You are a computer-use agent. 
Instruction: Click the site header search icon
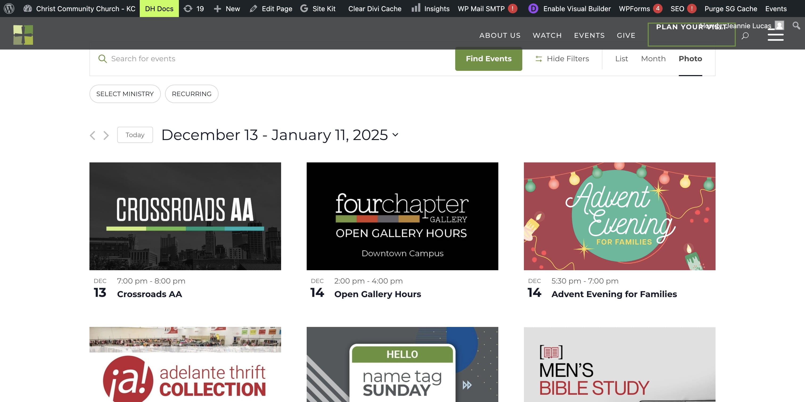coord(745,35)
